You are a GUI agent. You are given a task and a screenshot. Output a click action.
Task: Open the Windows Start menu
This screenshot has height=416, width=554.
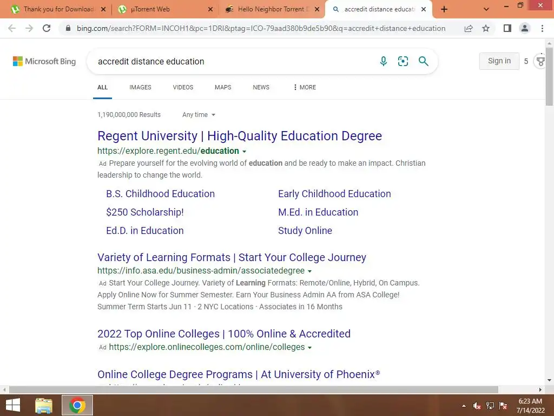tap(13, 405)
